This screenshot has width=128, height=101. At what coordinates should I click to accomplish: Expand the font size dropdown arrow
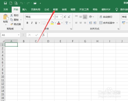point(61,17)
